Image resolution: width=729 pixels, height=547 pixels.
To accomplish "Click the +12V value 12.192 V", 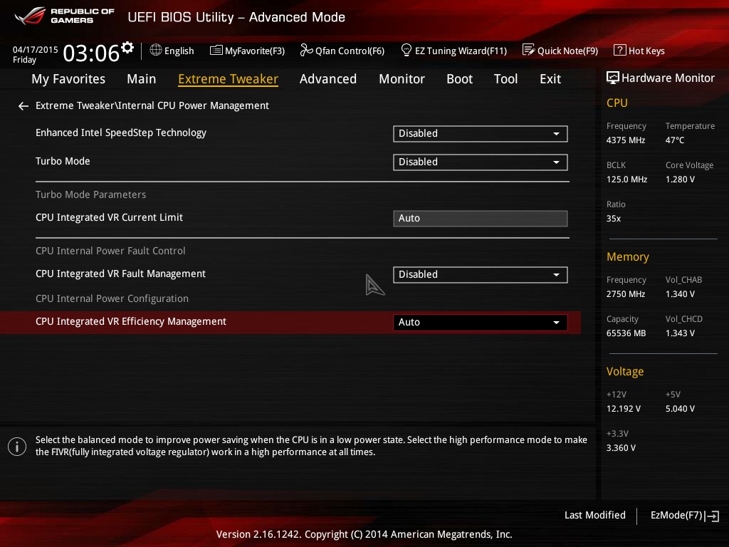I will 623,409.
